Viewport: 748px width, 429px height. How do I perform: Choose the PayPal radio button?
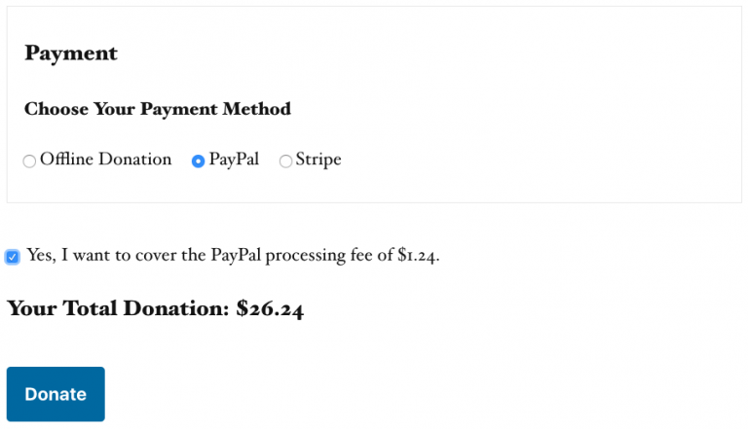[199, 161]
